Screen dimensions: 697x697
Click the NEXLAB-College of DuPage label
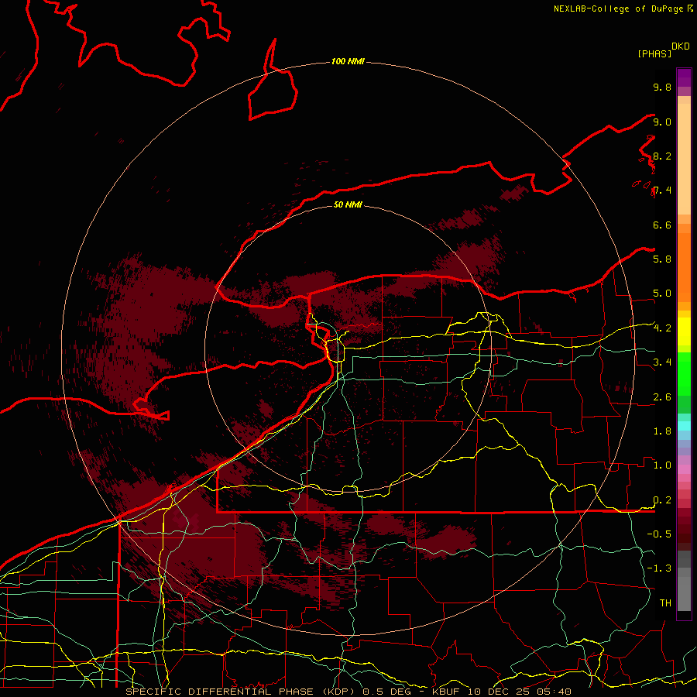pyautogui.click(x=618, y=9)
